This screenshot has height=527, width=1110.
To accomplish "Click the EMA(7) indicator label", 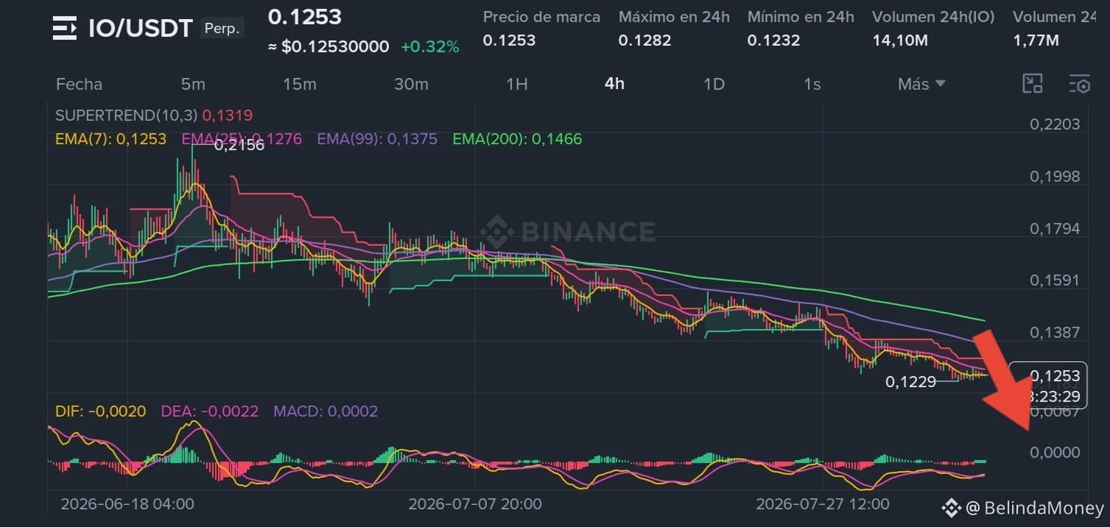I will pos(110,138).
